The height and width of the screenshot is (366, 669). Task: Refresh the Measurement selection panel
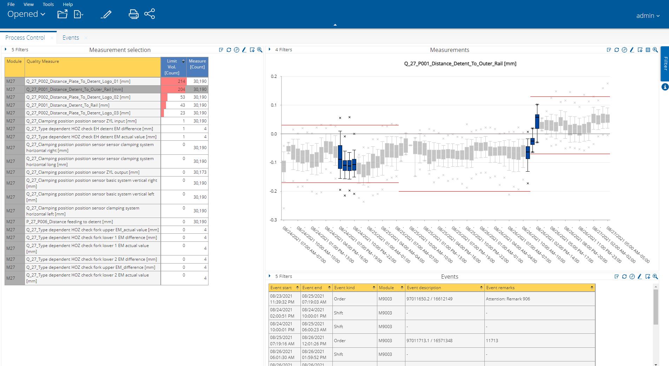(229, 50)
